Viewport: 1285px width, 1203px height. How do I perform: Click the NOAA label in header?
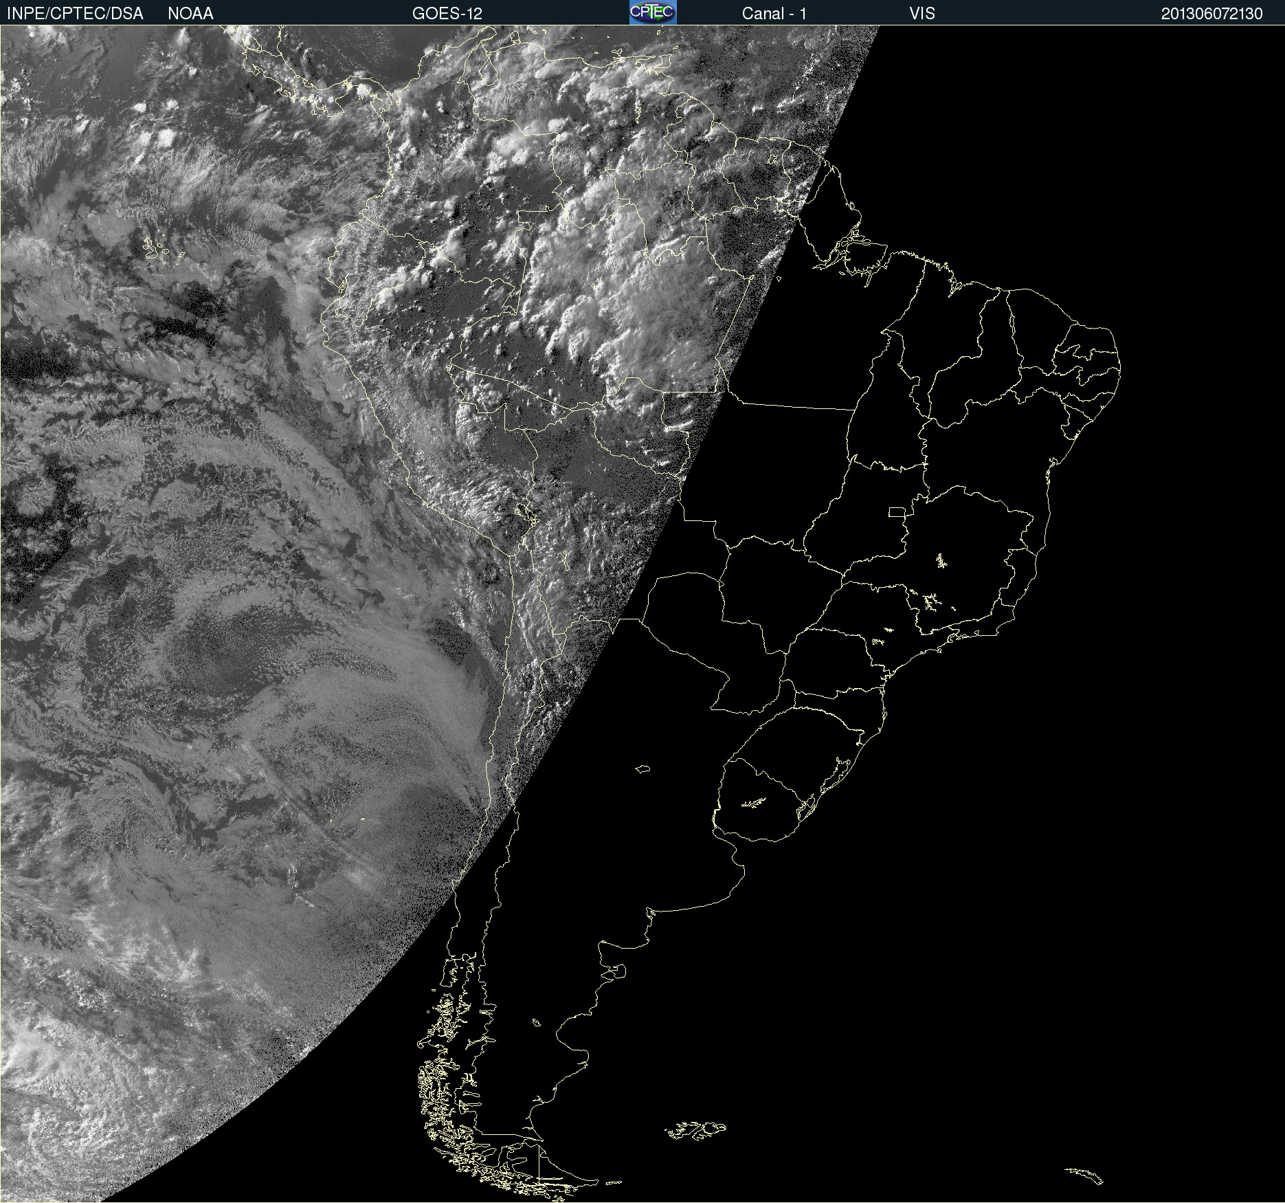pos(190,14)
